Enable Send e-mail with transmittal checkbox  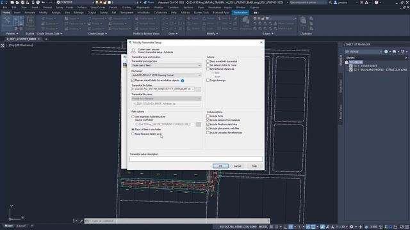pos(208,61)
